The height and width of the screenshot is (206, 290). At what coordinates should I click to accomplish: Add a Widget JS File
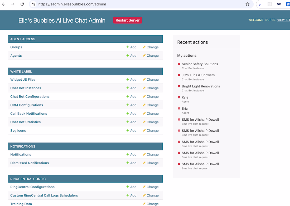pyautogui.click(x=131, y=80)
